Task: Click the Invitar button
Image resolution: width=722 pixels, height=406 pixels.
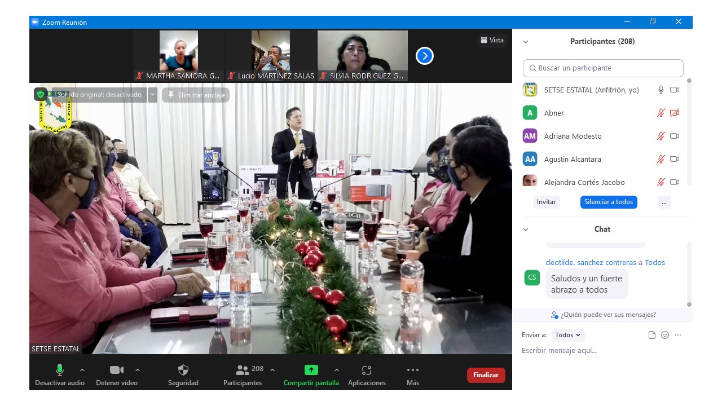Action: 546,202
